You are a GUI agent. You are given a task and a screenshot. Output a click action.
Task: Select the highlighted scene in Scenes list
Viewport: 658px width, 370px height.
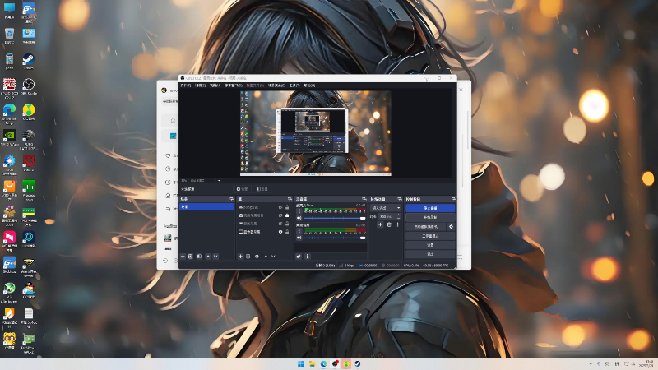pos(207,207)
